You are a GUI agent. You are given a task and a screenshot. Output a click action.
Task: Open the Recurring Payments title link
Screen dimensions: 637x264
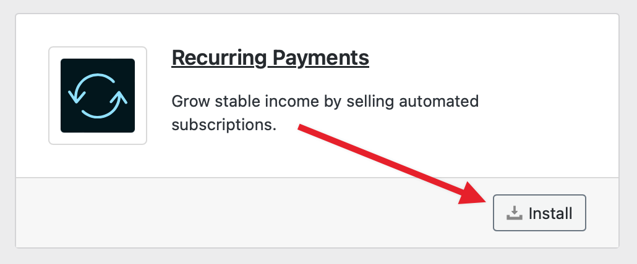pos(270,57)
